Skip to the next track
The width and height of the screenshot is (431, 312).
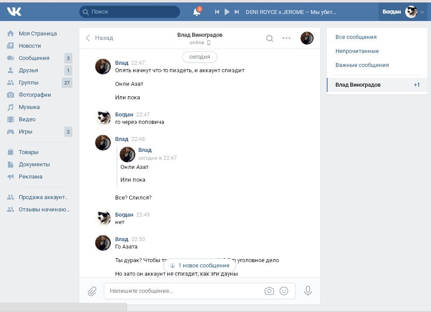point(237,12)
